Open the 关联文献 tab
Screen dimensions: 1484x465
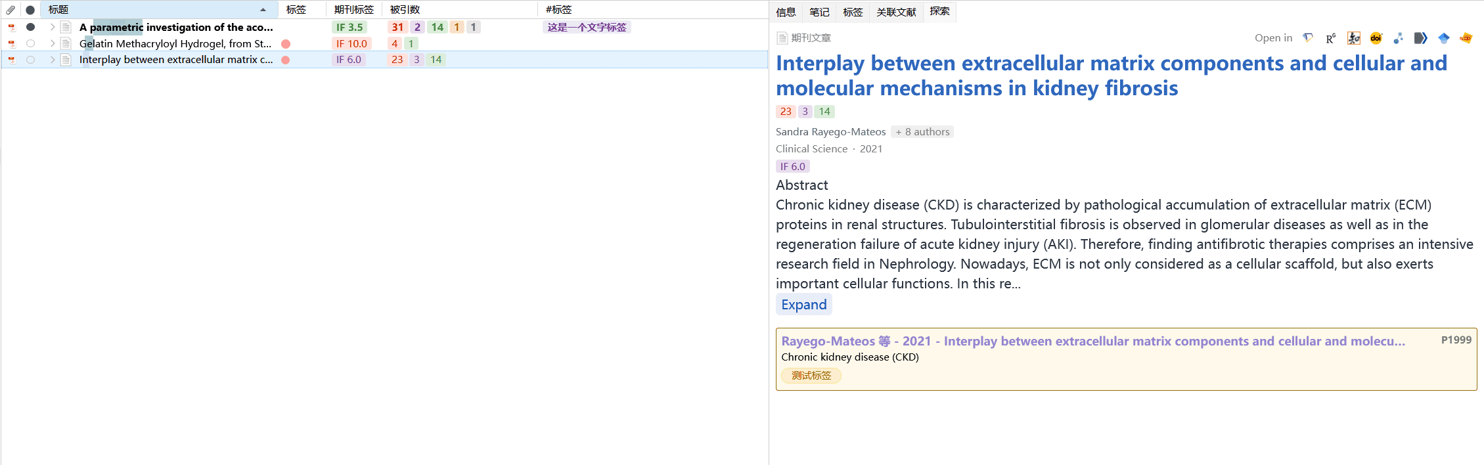895,12
